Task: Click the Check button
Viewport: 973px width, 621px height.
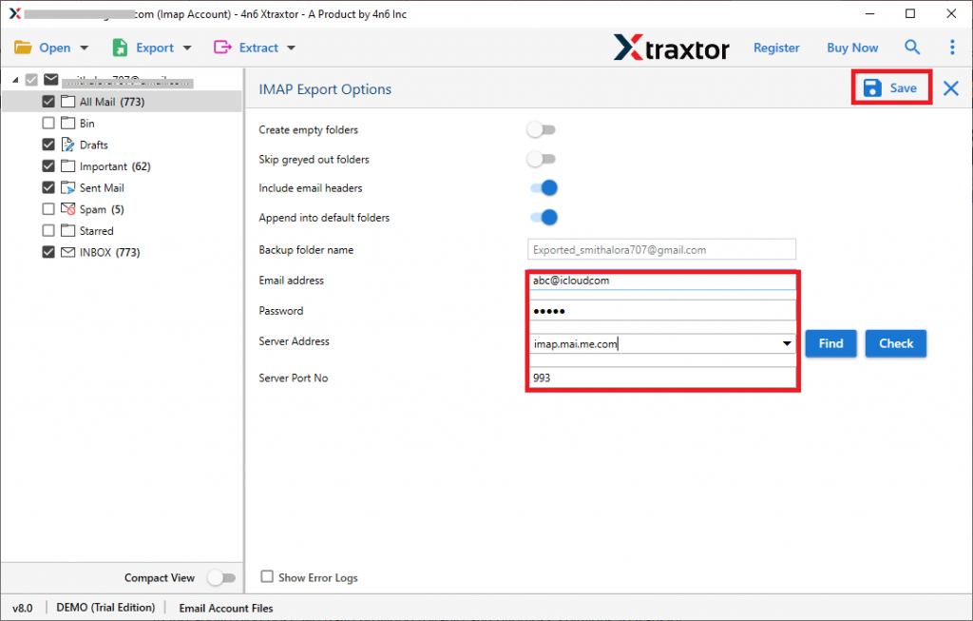Action: (x=894, y=343)
